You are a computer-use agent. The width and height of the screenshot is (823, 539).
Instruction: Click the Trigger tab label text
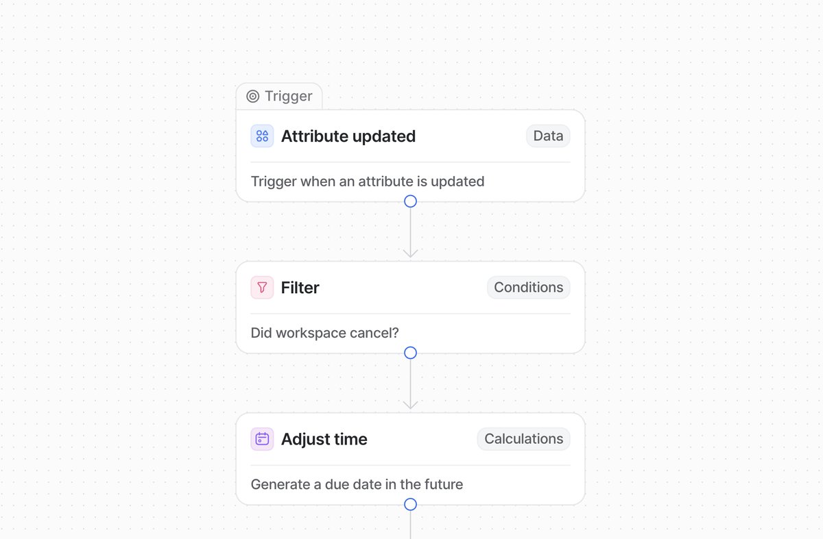point(288,97)
